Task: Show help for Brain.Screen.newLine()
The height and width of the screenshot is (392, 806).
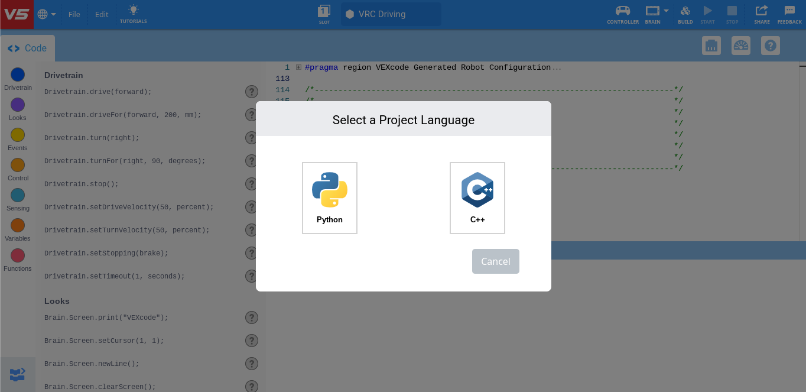Action: click(x=252, y=364)
